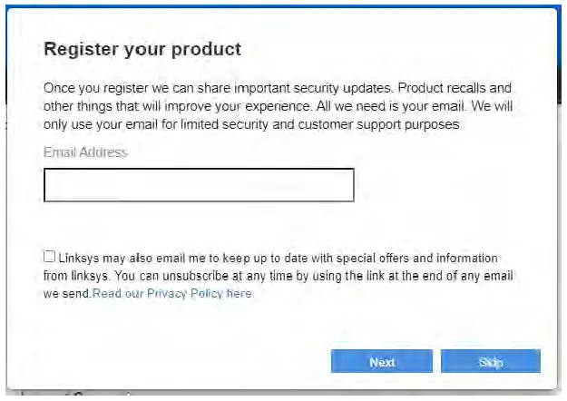Click the "we send" text before the Privacy link
Screen dimensions: 567x401
click(67, 294)
